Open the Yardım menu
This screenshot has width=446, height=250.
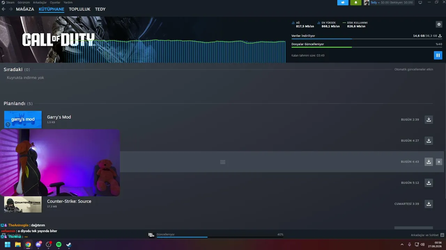click(68, 2)
